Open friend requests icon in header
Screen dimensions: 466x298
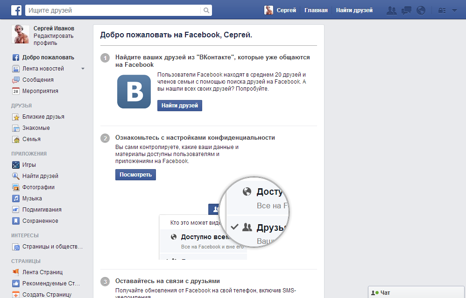[x=391, y=11]
